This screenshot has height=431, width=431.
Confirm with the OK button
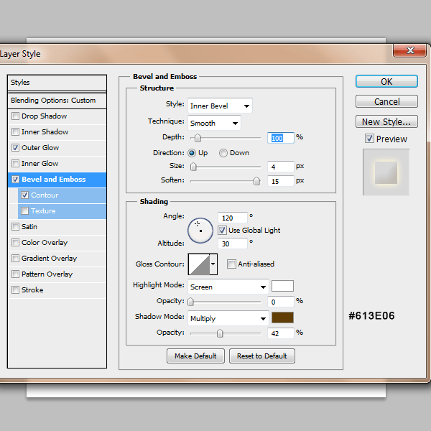(386, 81)
